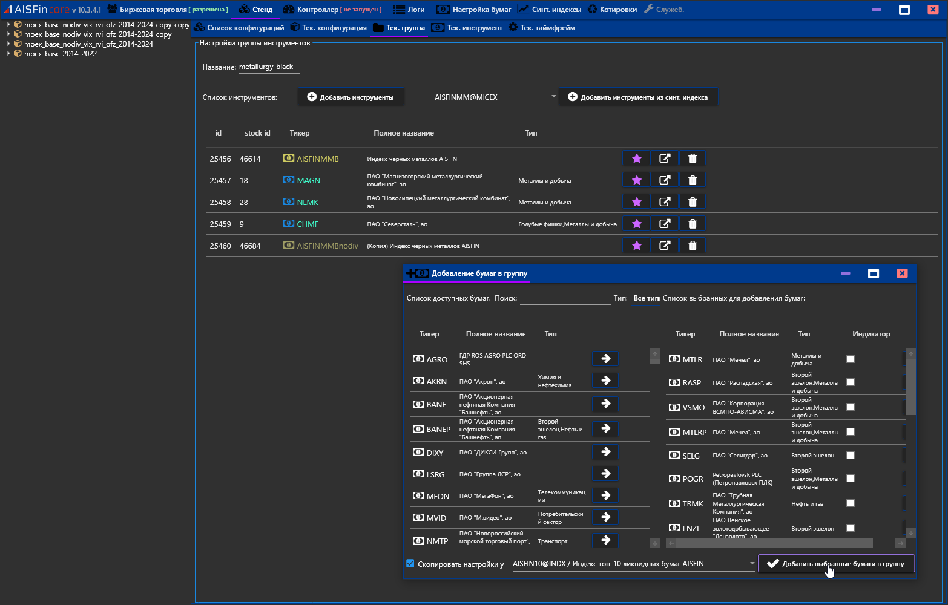Image resolution: width=948 pixels, height=605 pixels.
Task: Open Котировки menu item
Action: 612,10
